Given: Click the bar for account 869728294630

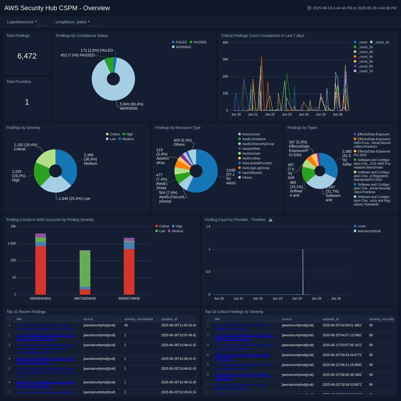Looking at the screenshot, I should point(85,272).
